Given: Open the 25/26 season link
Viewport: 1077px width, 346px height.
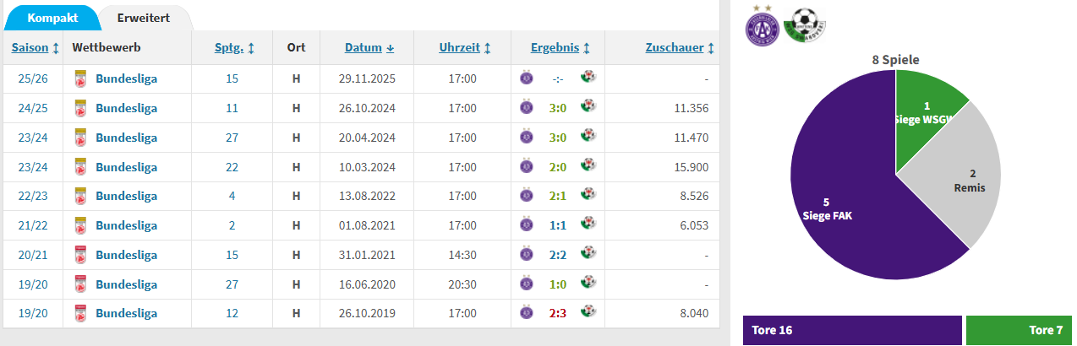Looking at the screenshot, I should [x=32, y=78].
